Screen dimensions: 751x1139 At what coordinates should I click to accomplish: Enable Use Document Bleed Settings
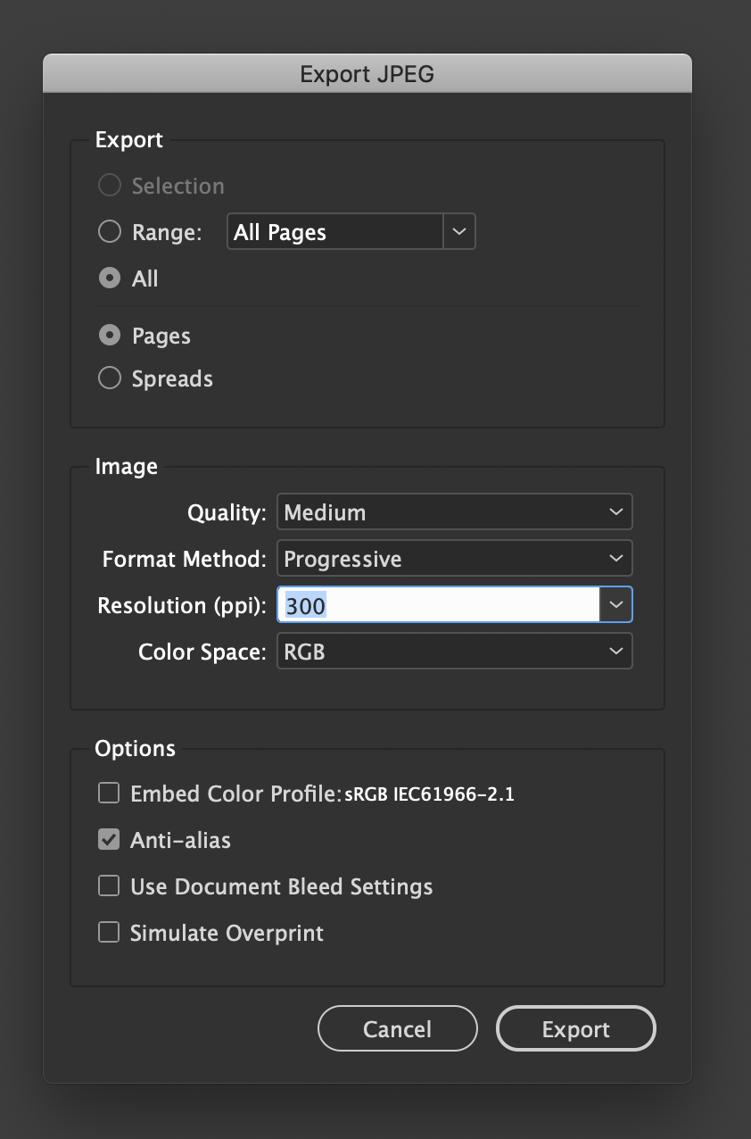click(108, 885)
